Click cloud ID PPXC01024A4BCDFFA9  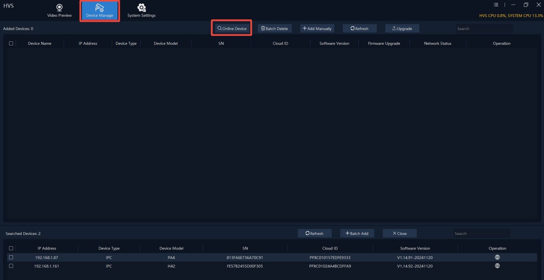330,266
